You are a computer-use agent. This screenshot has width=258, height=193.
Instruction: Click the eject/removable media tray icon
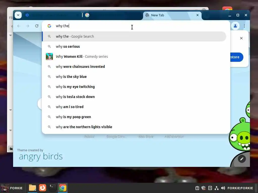click(210, 188)
